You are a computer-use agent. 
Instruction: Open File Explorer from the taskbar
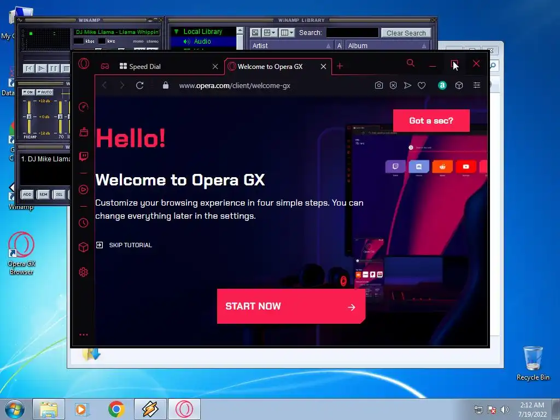[49, 409]
